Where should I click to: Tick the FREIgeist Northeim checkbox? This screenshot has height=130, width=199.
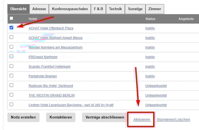click(11, 56)
